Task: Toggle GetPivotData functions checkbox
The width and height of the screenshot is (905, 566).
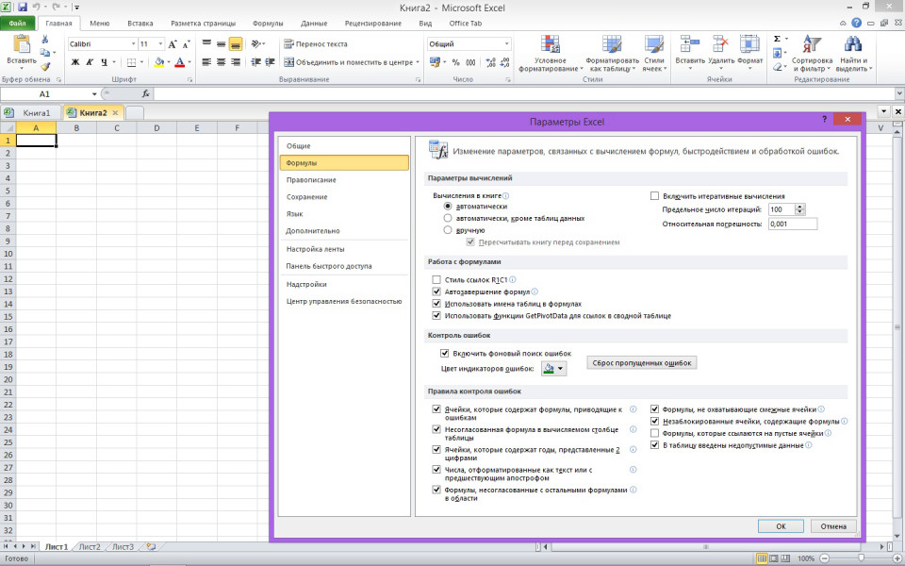Action: pos(436,316)
